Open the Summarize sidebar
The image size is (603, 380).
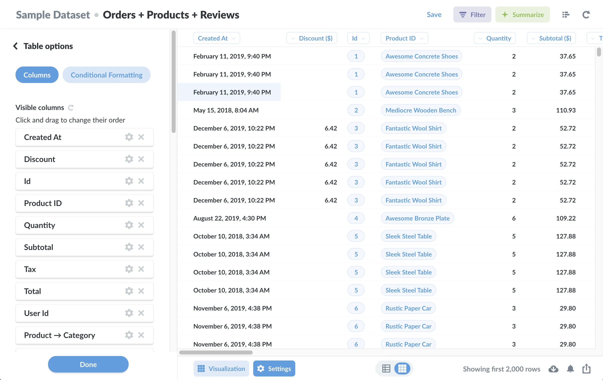click(x=522, y=14)
